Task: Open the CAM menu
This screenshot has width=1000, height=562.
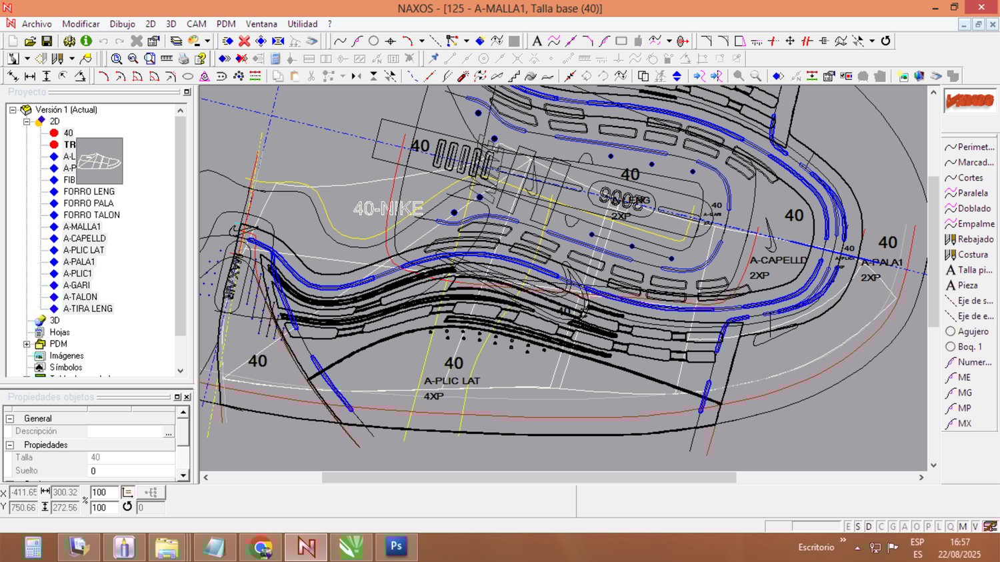Action: point(196,24)
